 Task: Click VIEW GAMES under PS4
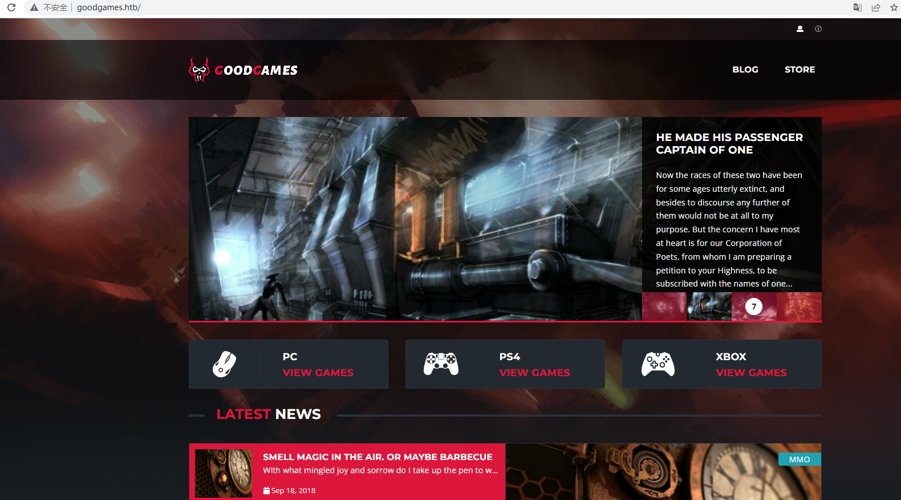[535, 373]
